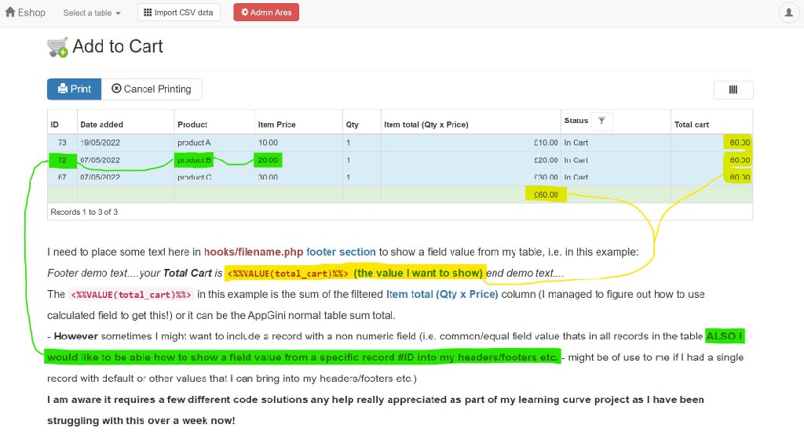Open the Eshop home link
Viewport: 804px width, 439px height.
coord(25,13)
